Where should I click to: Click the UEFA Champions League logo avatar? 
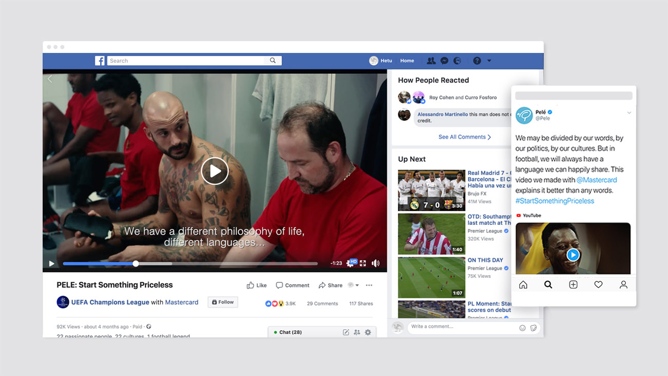click(63, 302)
